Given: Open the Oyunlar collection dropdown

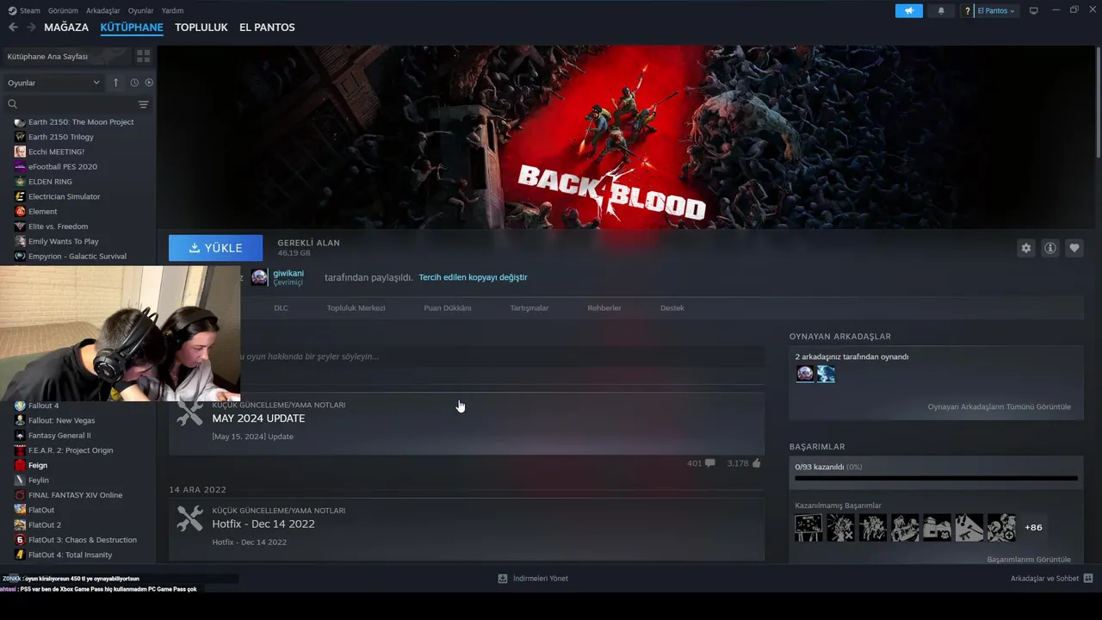Looking at the screenshot, I should (53, 83).
